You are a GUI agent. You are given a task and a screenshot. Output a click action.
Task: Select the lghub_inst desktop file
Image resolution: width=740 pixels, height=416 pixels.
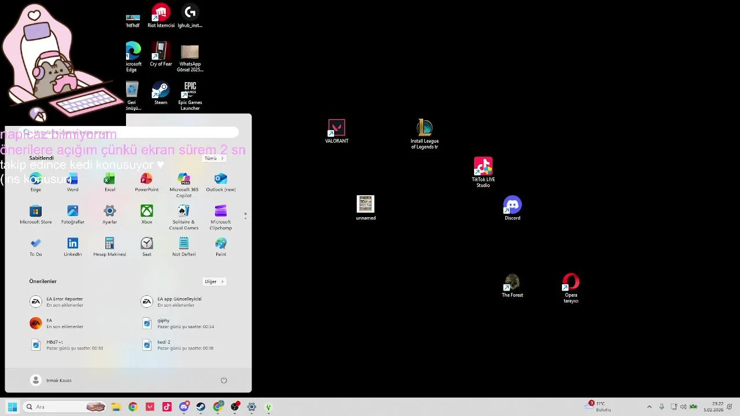tap(190, 16)
